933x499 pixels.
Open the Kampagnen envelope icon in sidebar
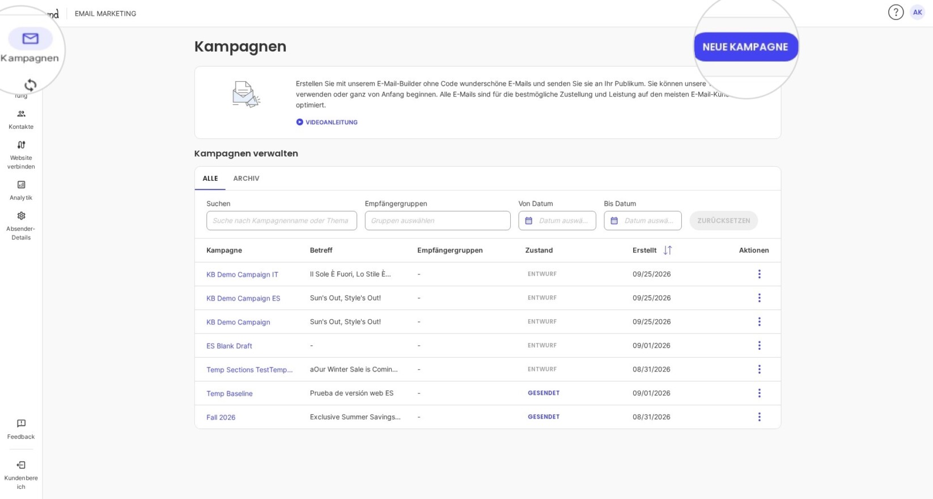[x=31, y=39]
